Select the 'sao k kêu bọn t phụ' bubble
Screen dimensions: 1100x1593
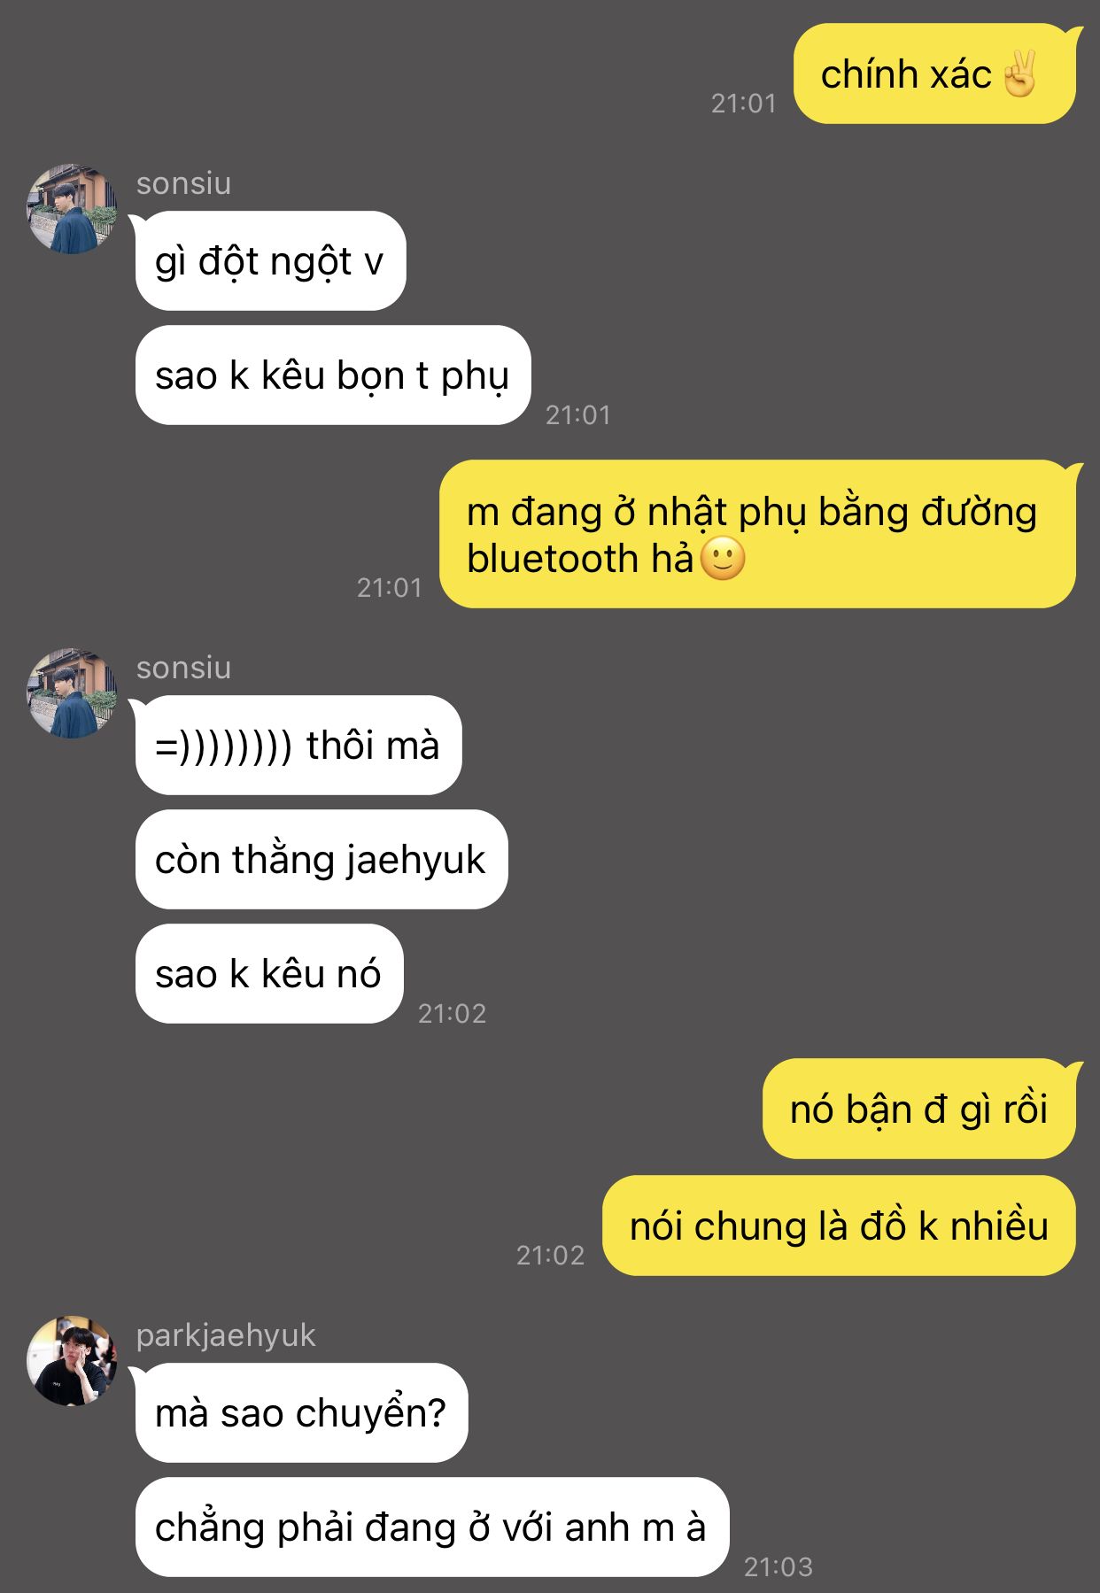click(333, 375)
